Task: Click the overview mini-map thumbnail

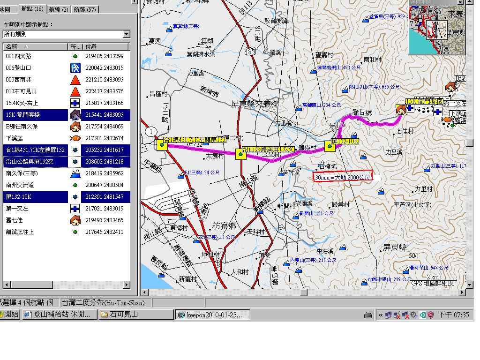Action: [x=437, y=30]
